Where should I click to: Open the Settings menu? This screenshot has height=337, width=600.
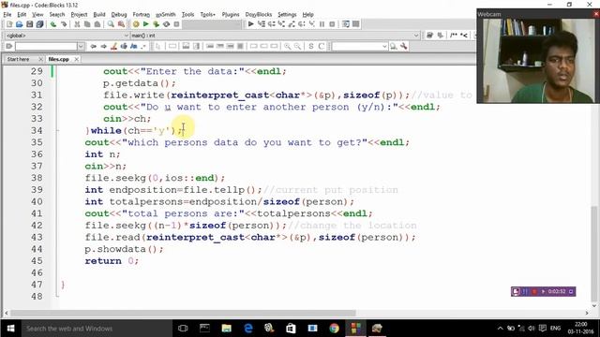(x=287, y=15)
